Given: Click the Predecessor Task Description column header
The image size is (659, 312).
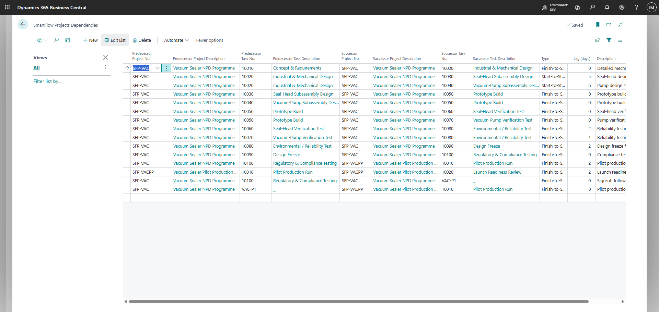Looking at the screenshot, I should coord(296,59).
